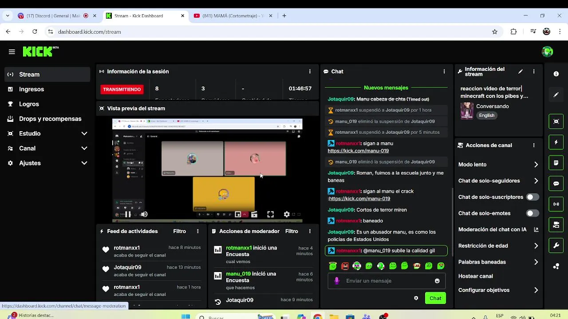Click purple microphone icon in chat input
The image size is (568, 319).
point(337,281)
